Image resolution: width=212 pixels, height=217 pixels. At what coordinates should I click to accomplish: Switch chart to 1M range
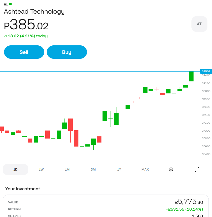pos(67,169)
